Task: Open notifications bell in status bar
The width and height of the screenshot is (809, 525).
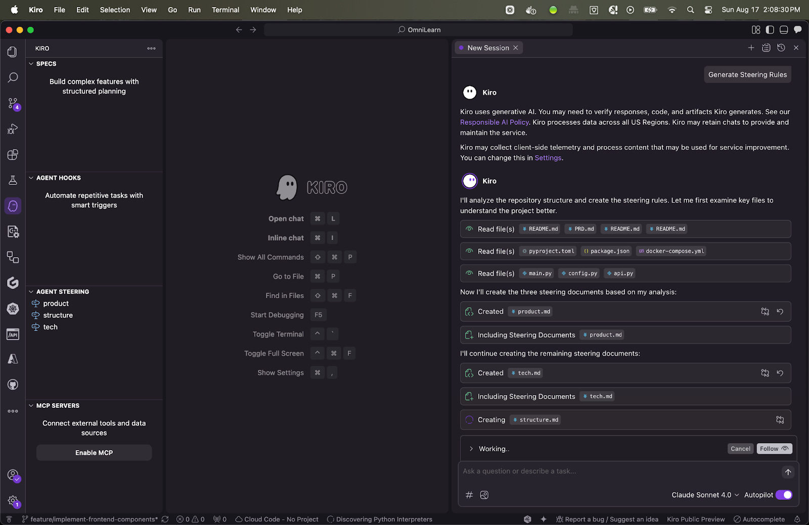Action: 797,519
